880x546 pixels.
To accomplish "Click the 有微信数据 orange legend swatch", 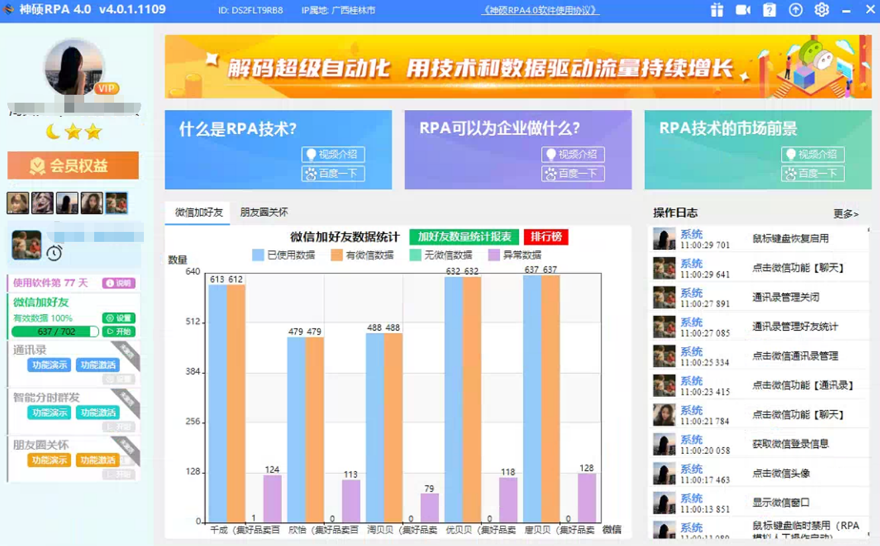I will point(337,255).
